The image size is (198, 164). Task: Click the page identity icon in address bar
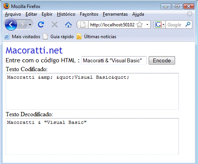(83, 24)
